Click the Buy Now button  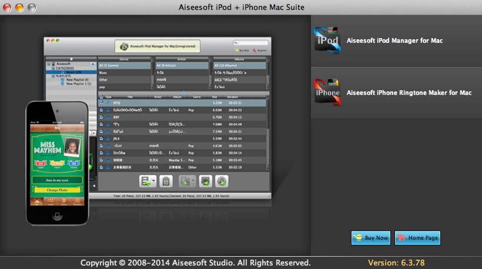[x=371, y=238]
